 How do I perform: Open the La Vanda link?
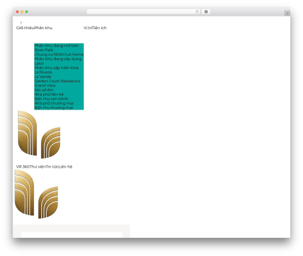tap(42, 77)
